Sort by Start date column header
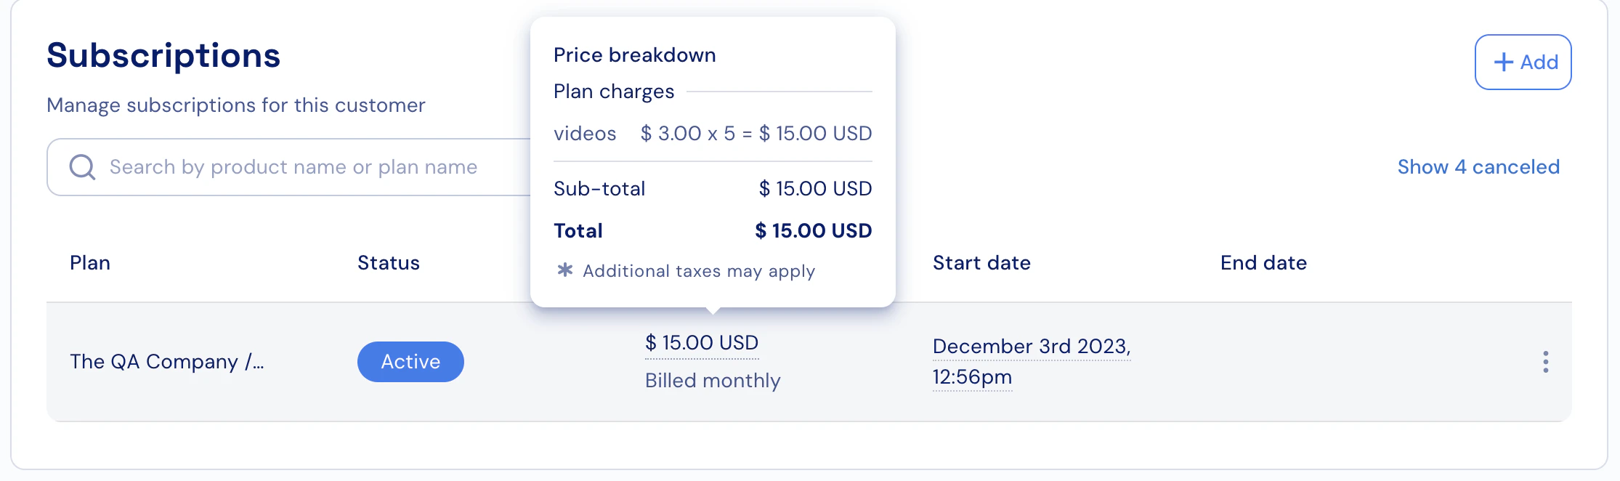 point(981,263)
